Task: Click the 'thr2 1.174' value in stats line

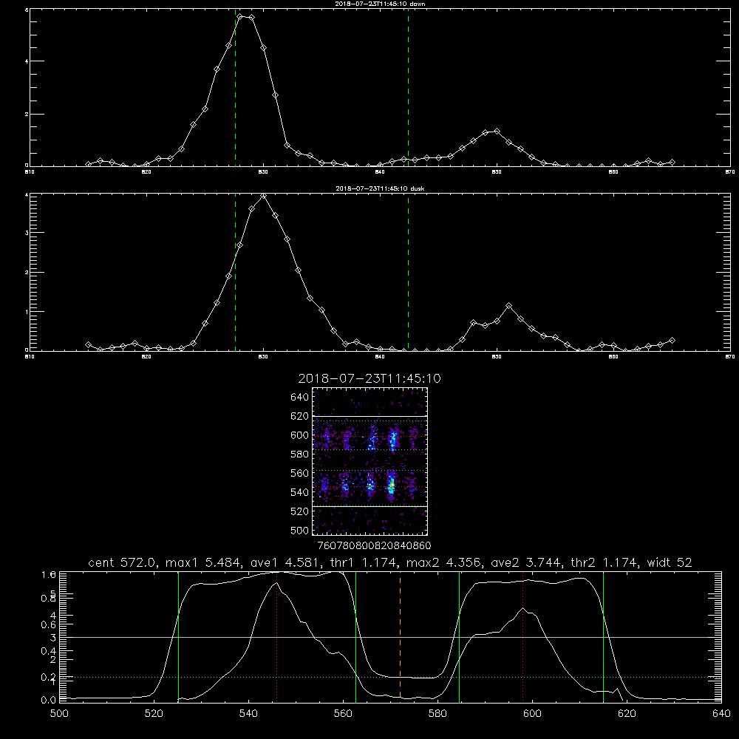Action: pyautogui.click(x=605, y=562)
